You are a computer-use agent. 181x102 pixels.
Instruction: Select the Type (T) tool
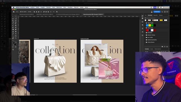pos(16,34)
